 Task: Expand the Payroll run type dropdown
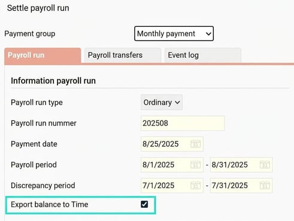pos(162,102)
